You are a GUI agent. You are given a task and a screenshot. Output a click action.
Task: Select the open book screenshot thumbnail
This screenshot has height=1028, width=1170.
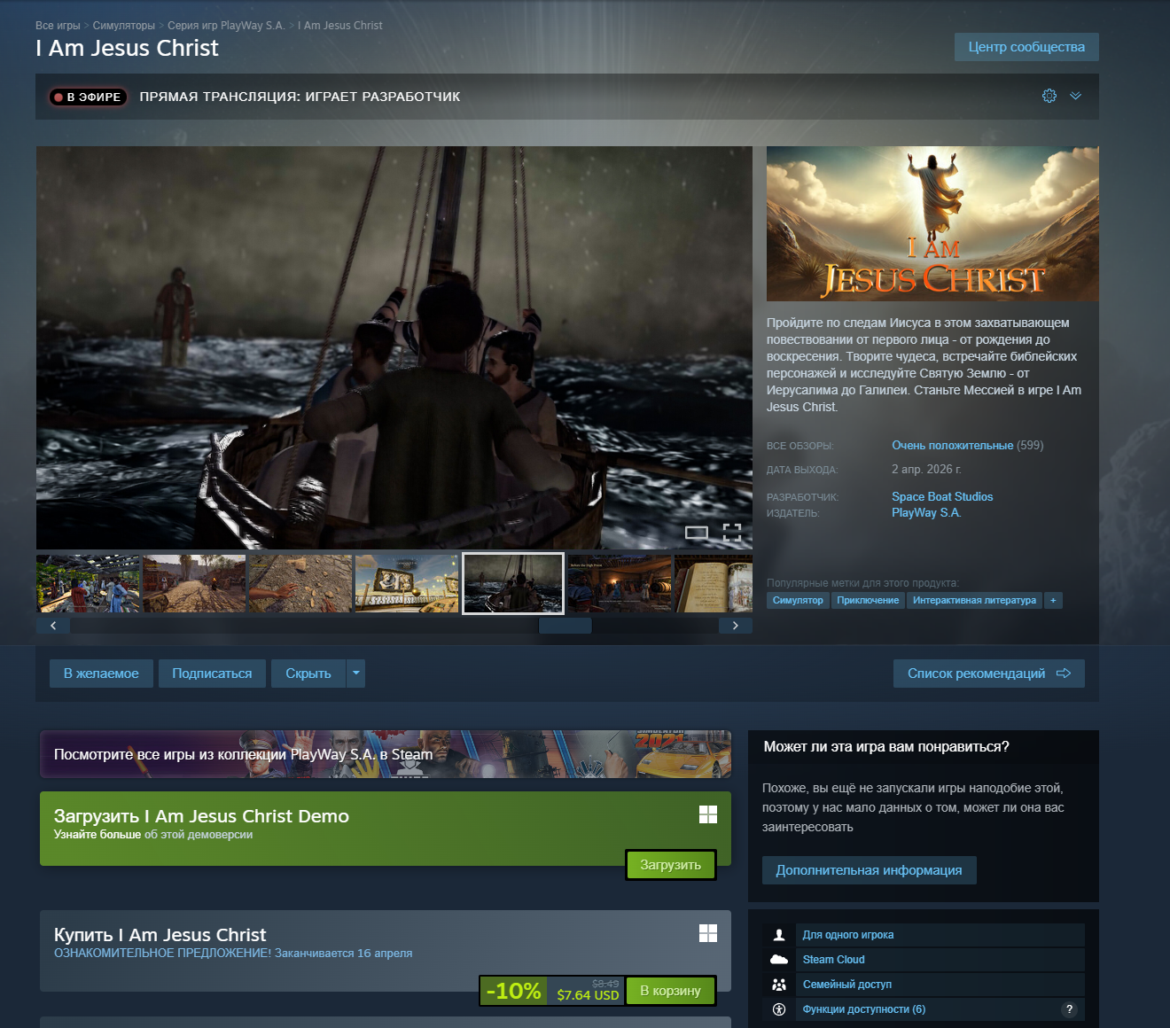(714, 584)
